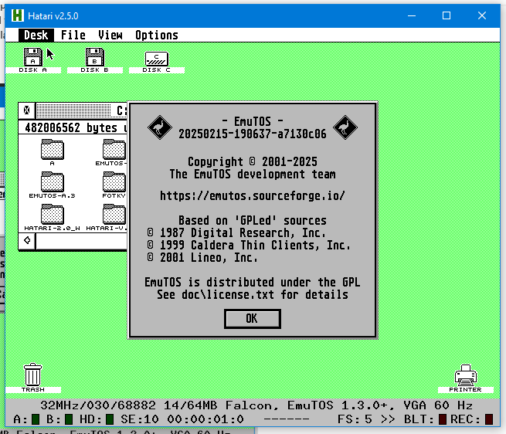Click the '1987 Digital Research, Inc.' line

pyautogui.click(x=236, y=232)
